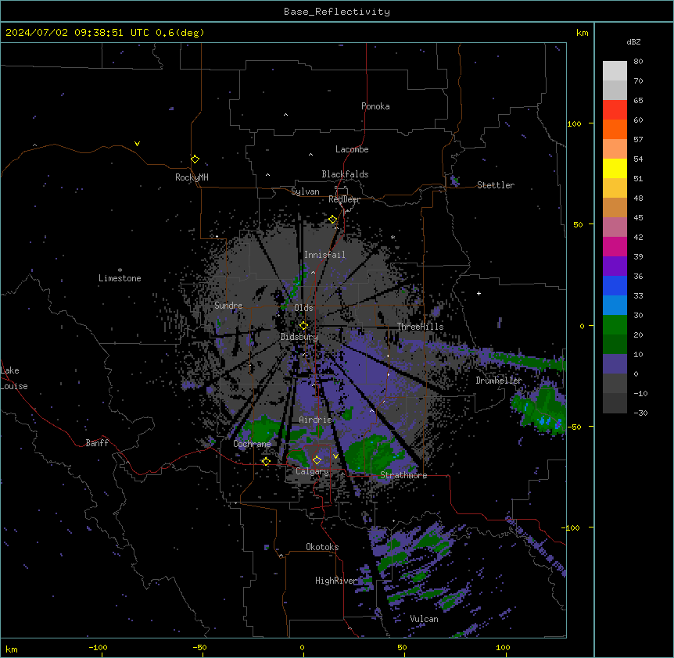Click the Didsbury label

(299, 337)
